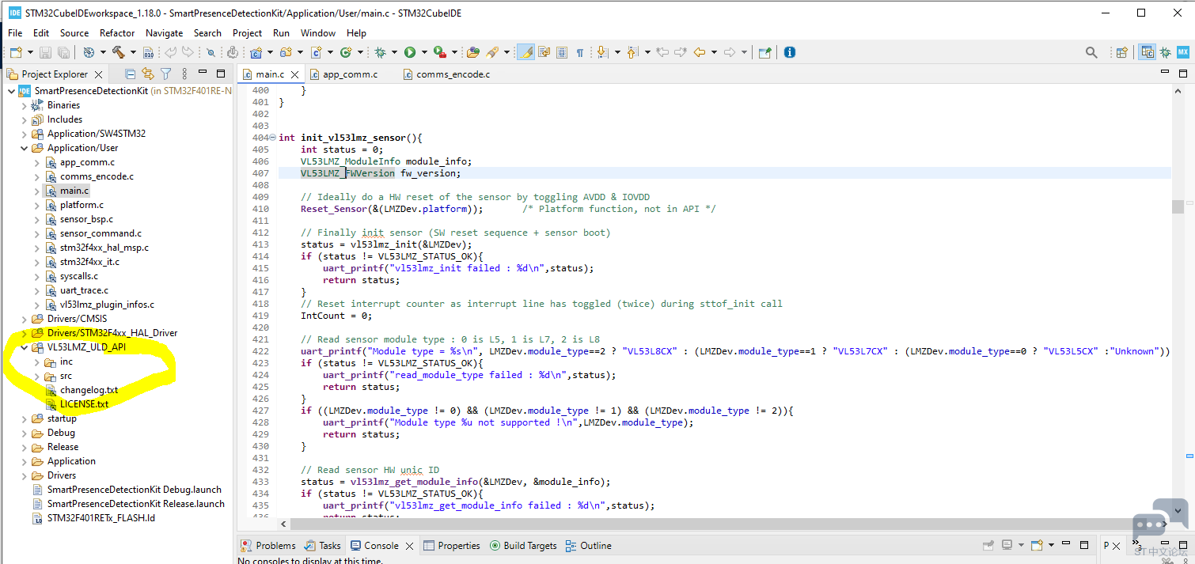The image size is (1195, 564).
Task: Switch to the CubeMX MX perspective
Action: [1183, 52]
